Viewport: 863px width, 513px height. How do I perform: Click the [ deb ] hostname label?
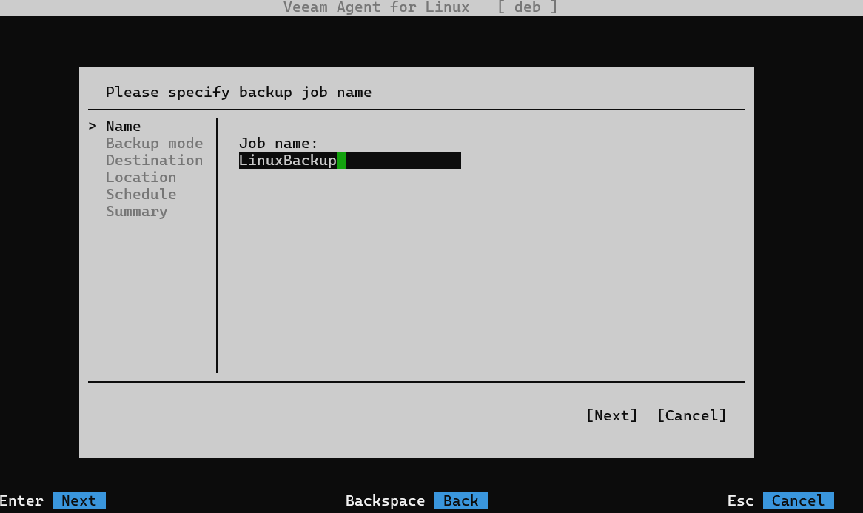527,7
